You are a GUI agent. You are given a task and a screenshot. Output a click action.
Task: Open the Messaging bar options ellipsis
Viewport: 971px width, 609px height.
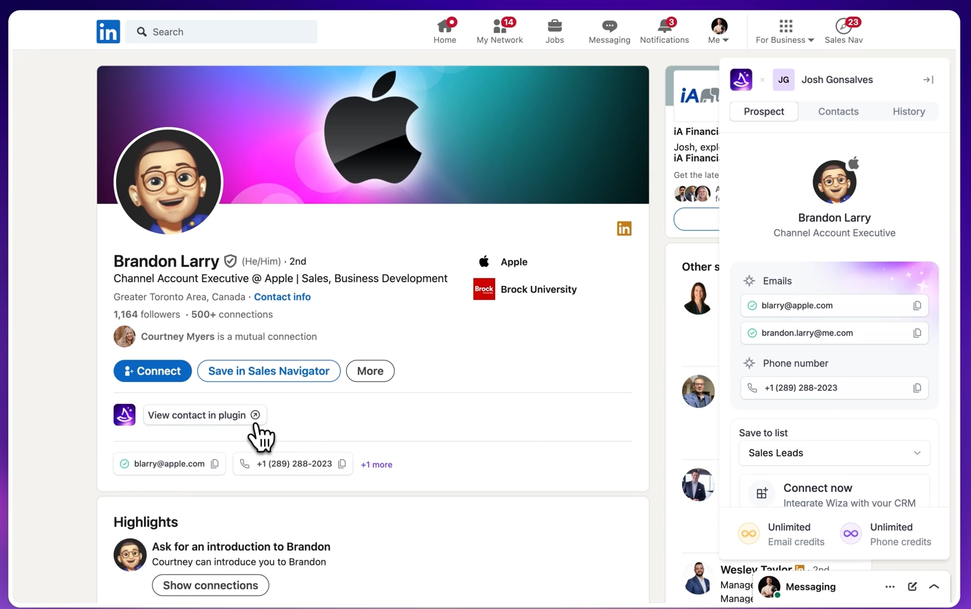[890, 587]
